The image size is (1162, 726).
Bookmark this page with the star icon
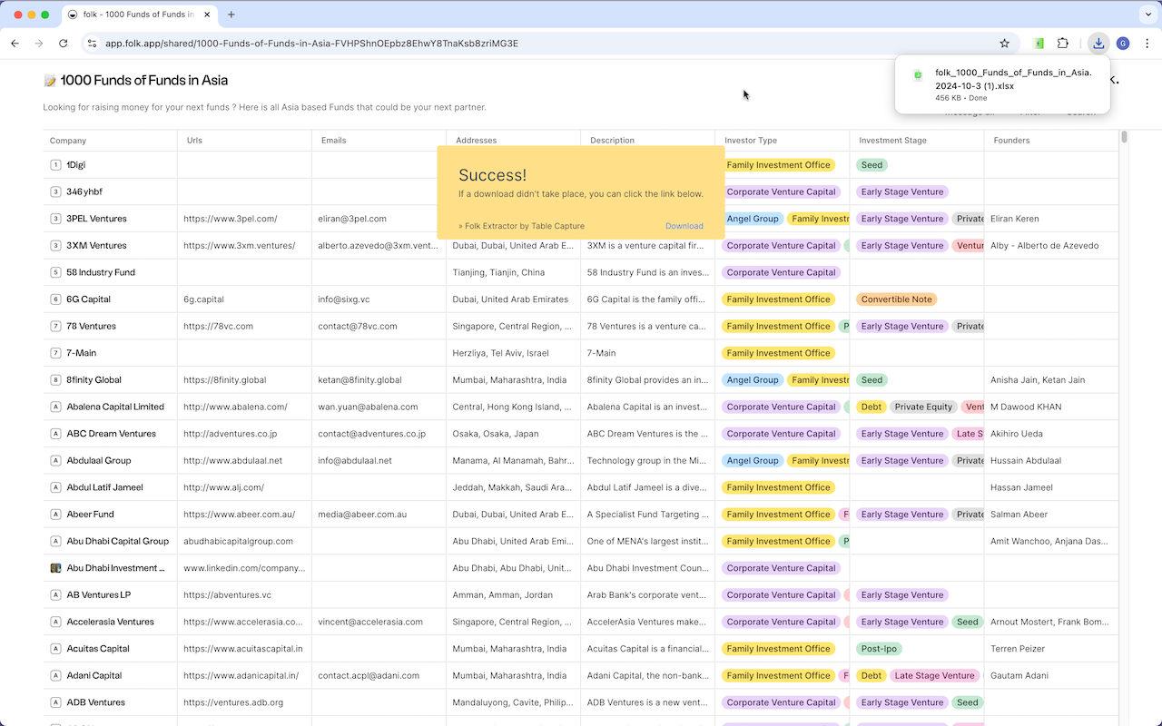1004,43
